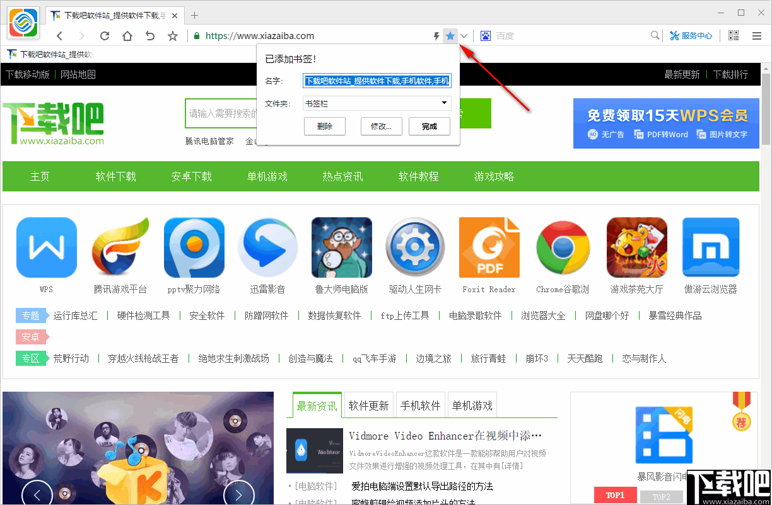772x505 pixels.
Task: Switch to the 软件更新 tab
Action: pyautogui.click(x=368, y=405)
